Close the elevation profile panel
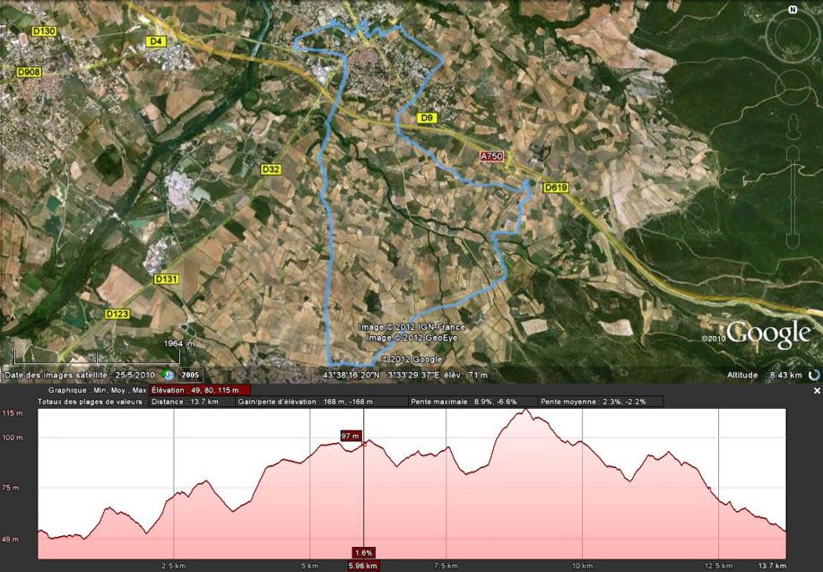823x572 pixels. [816, 391]
